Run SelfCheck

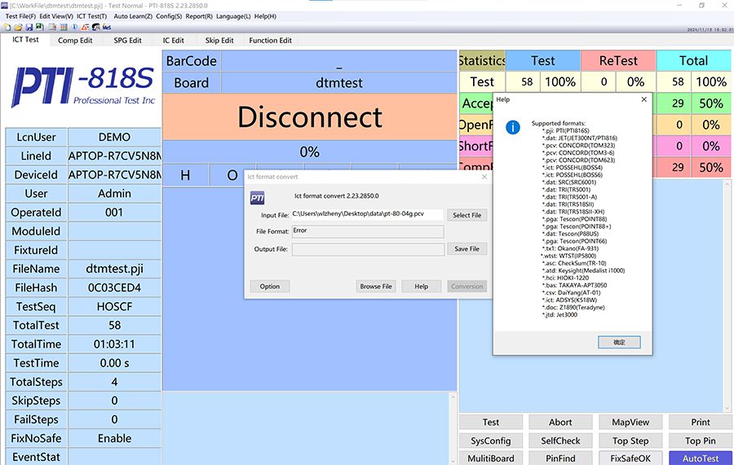pyautogui.click(x=560, y=441)
